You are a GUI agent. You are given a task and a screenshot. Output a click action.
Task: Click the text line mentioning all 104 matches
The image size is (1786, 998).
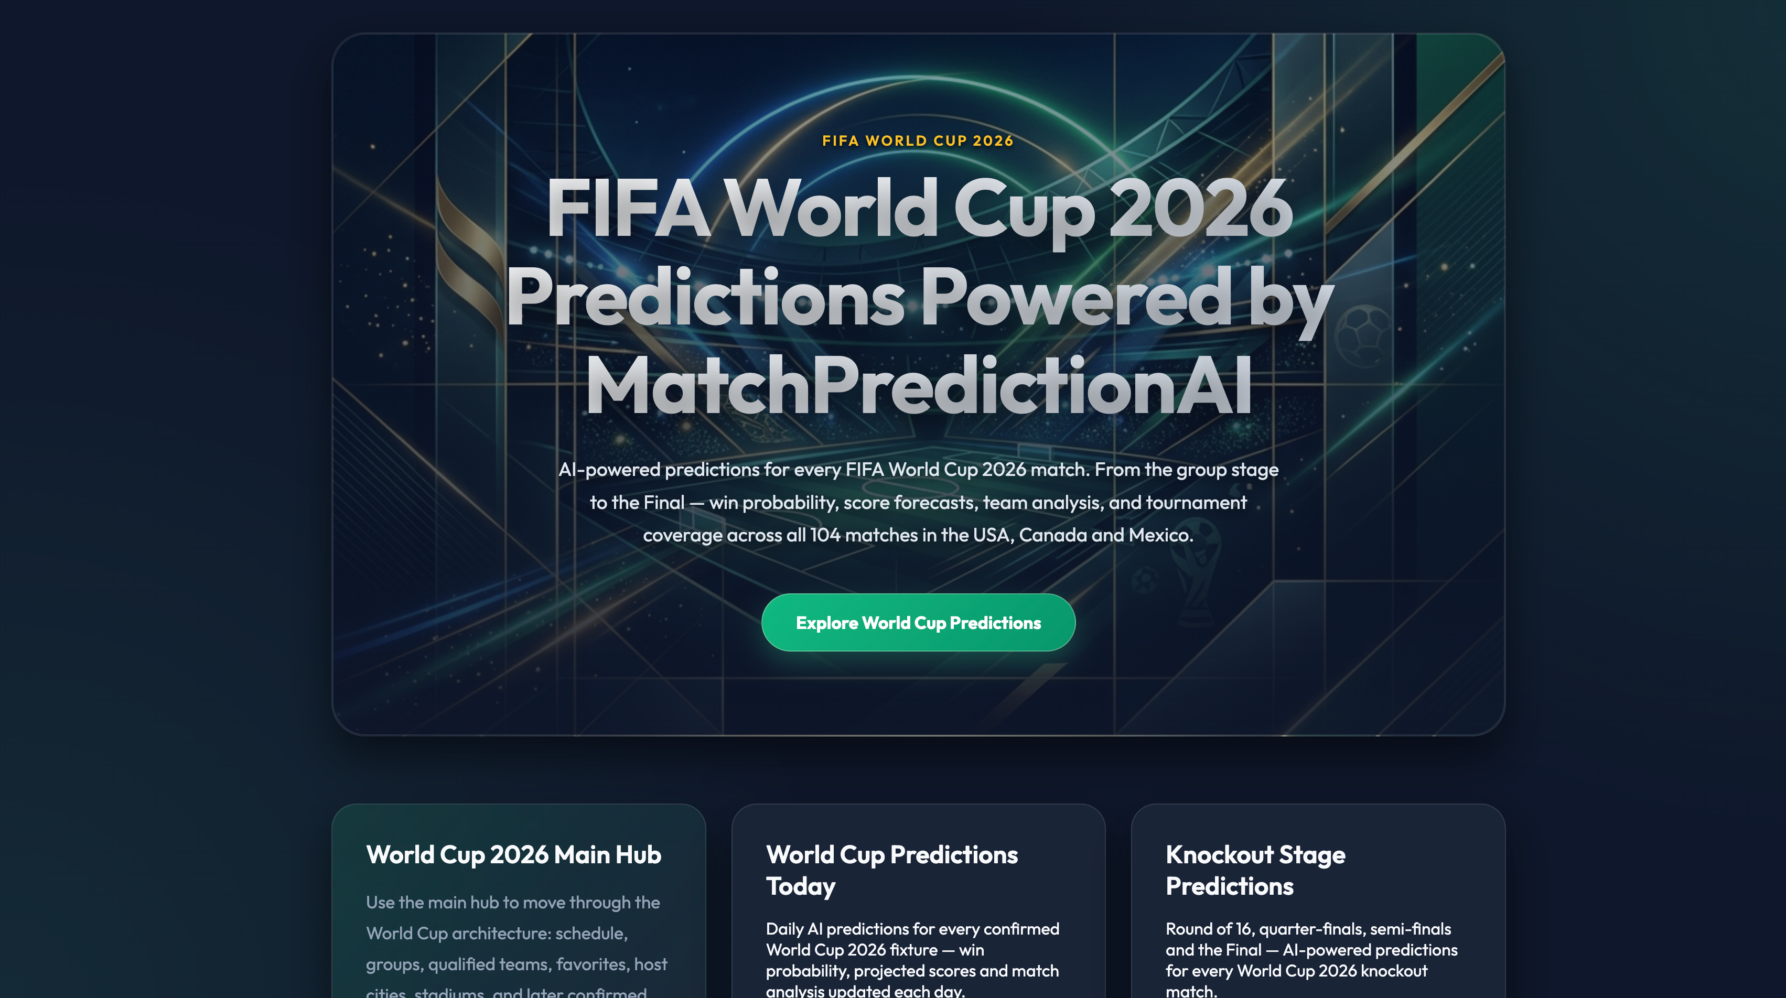pyautogui.click(x=918, y=535)
